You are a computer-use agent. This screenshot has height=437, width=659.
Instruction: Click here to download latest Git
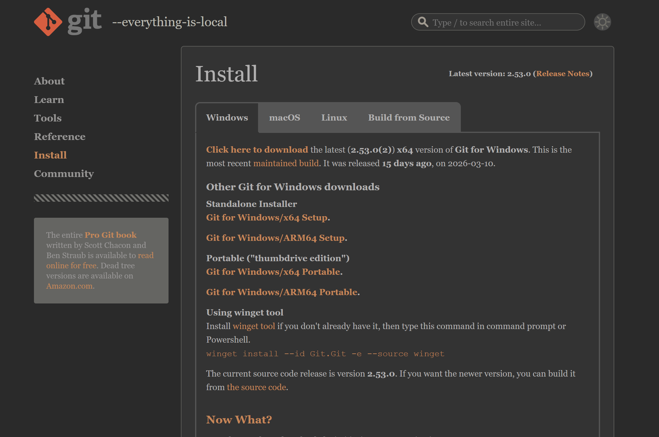tap(257, 150)
